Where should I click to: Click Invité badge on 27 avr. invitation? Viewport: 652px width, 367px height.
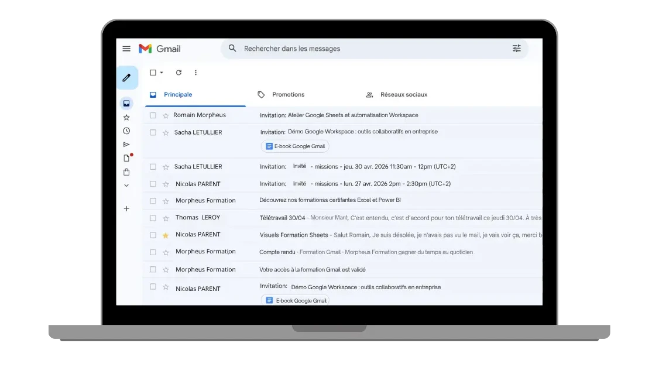click(300, 183)
